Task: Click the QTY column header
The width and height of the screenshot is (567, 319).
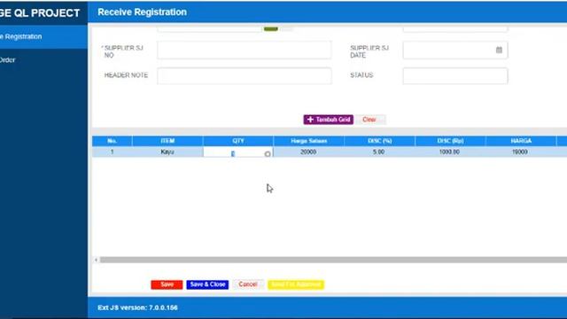Action: (238, 141)
